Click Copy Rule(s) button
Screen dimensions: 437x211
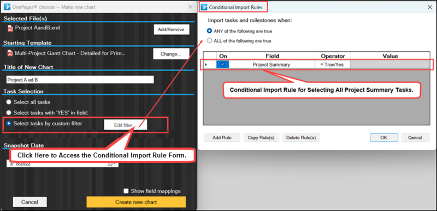[x=261, y=137]
